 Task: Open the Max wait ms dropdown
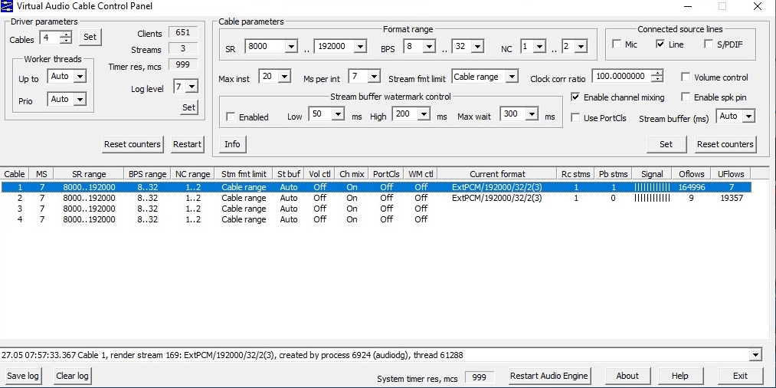(x=532, y=114)
